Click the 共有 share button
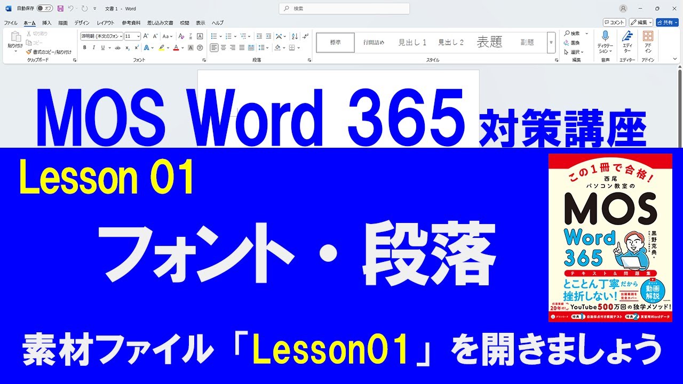The width and height of the screenshot is (683, 384). pyautogui.click(x=667, y=22)
